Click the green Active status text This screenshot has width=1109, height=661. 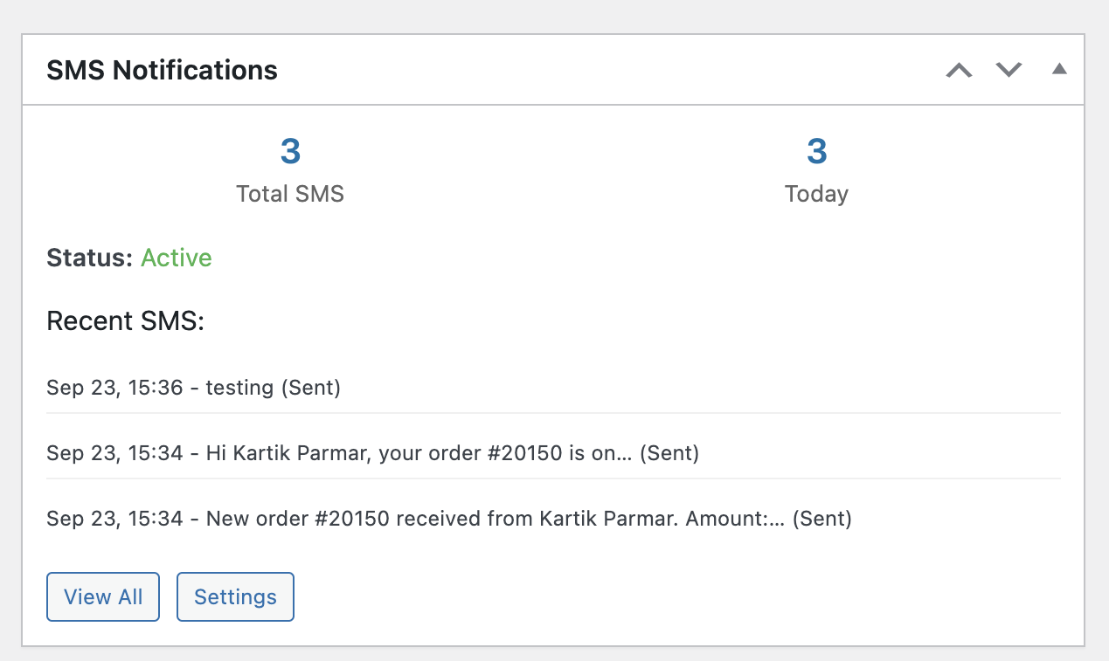point(177,258)
